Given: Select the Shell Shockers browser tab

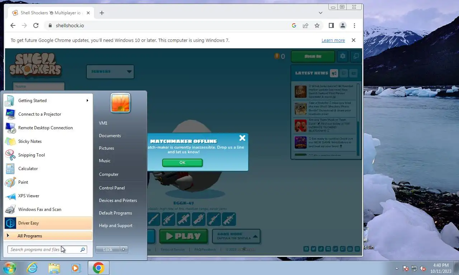Looking at the screenshot, I should pyautogui.click(x=50, y=13).
